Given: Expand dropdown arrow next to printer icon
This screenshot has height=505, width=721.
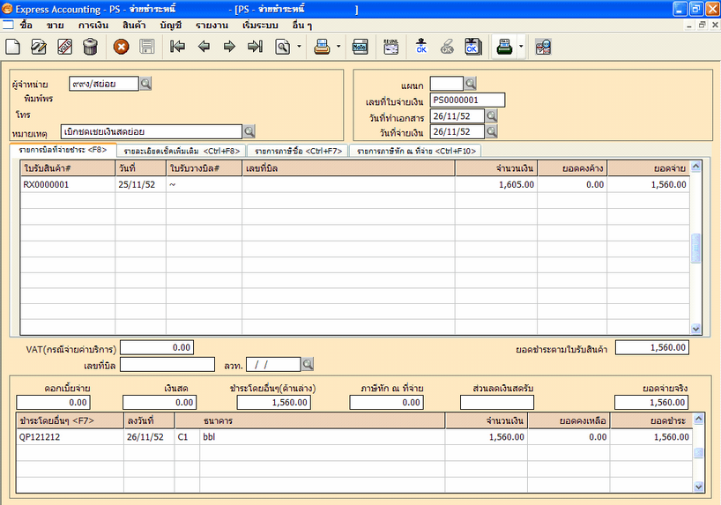Looking at the screenshot, I should tap(338, 47).
